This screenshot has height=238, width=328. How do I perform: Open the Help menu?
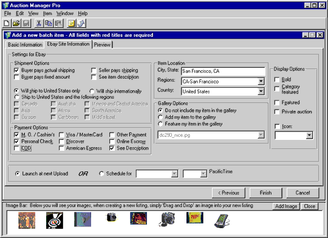[83, 13]
